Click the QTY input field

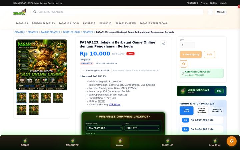(x=187, y=45)
